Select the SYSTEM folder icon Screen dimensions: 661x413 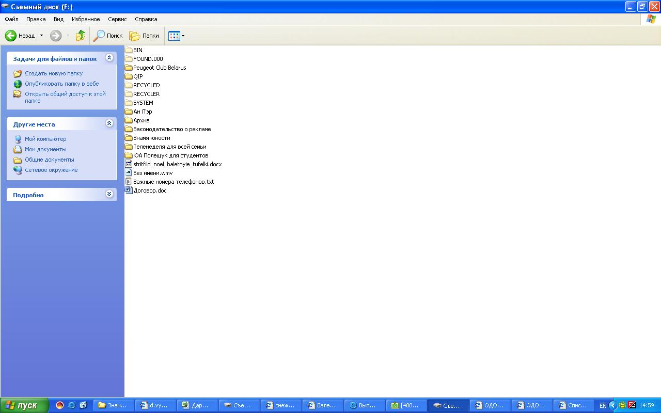tap(129, 103)
